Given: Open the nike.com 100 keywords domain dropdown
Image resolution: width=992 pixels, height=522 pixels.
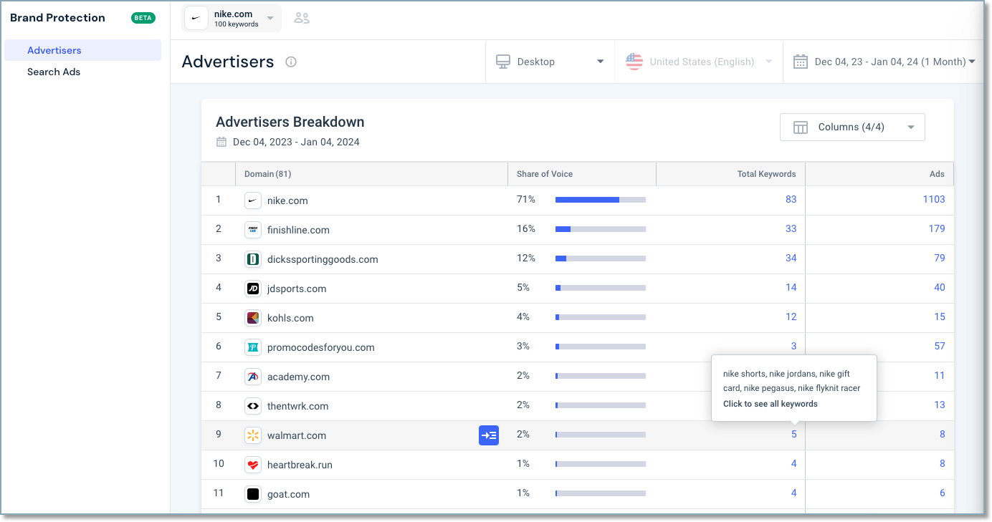Looking at the screenshot, I should click(232, 19).
